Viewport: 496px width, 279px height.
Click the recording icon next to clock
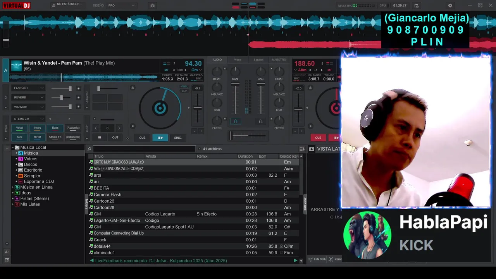point(417,5)
